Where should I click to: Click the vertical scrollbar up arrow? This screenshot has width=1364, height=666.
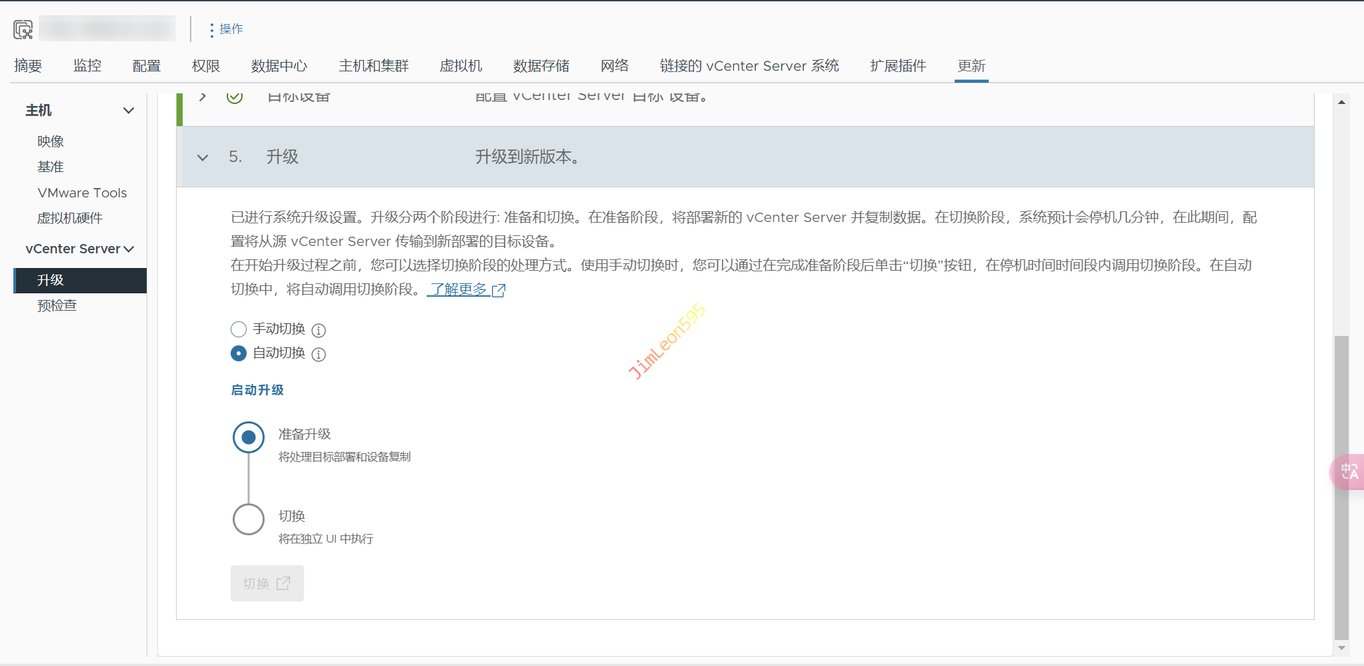click(1341, 102)
